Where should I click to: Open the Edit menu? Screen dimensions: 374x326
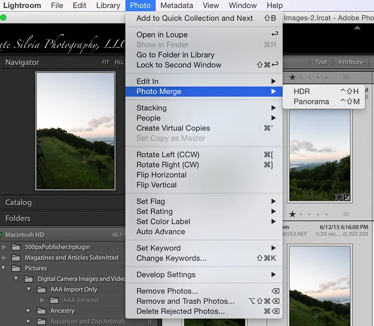(79, 5)
